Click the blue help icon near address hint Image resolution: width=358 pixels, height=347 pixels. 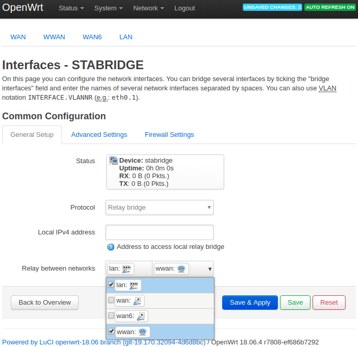(111, 247)
